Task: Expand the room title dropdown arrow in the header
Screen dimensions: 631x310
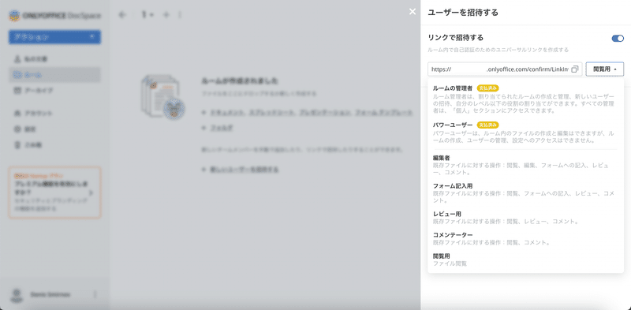Action: click(151, 15)
